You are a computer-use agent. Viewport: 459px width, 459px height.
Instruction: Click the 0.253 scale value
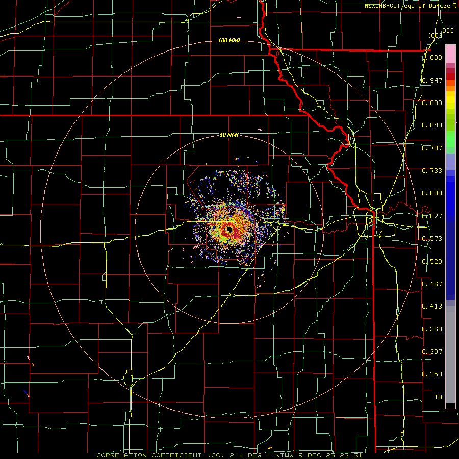[432, 374]
